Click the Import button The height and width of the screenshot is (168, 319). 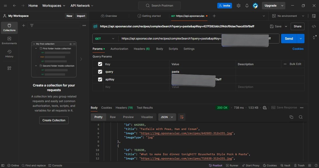[x=81, y=16]
